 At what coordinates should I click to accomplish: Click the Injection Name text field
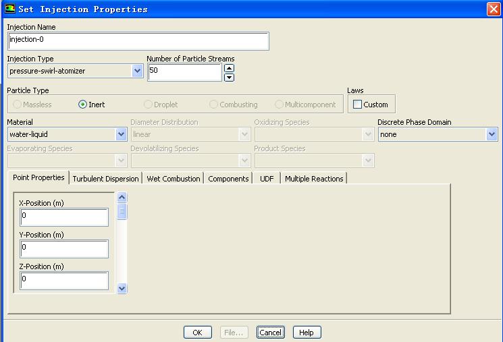138,40
